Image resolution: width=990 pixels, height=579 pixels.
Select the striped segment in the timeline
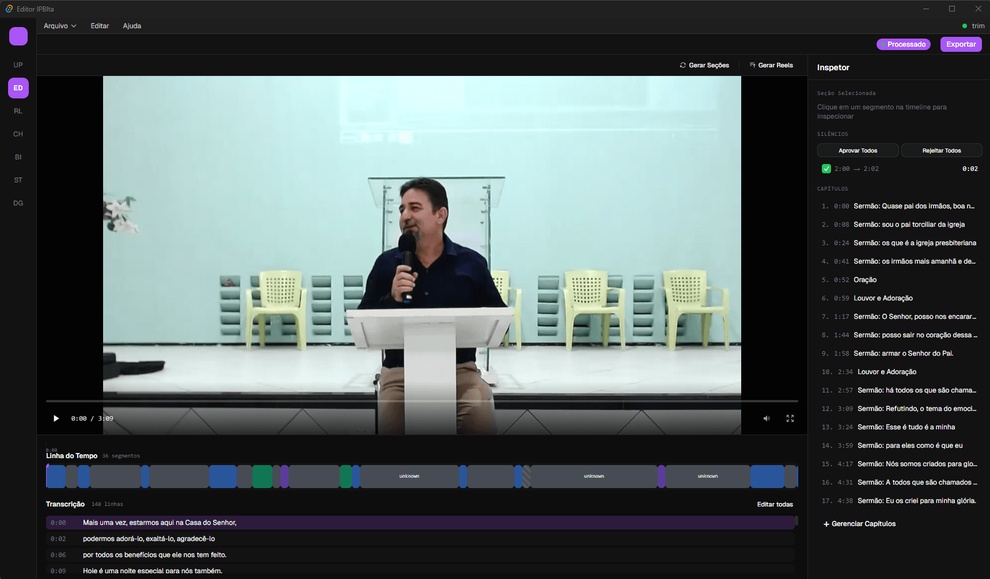point(526,477)
